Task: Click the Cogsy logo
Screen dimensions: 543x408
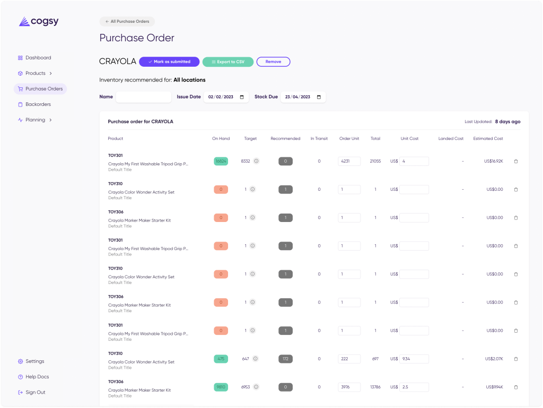Action: coord(38,21)
